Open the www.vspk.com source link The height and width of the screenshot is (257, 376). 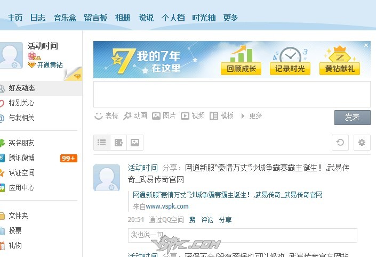click(x=167, y=206)
